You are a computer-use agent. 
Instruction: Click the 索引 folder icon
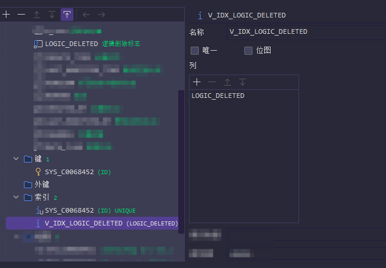tap(28, 198)
